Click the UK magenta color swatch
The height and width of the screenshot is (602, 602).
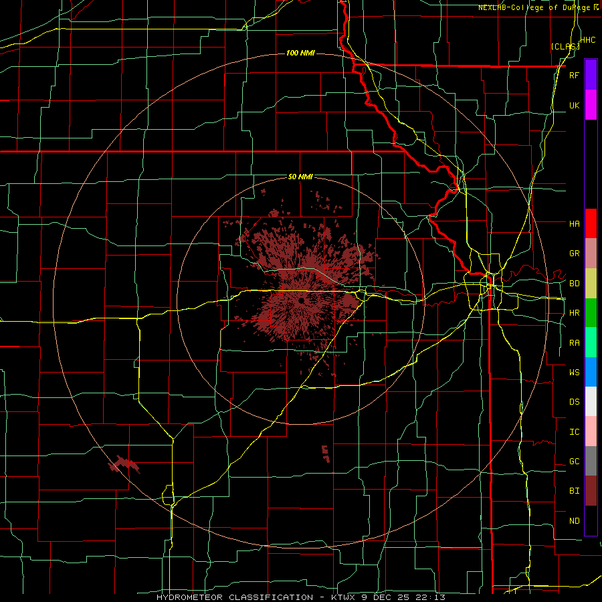591,105
